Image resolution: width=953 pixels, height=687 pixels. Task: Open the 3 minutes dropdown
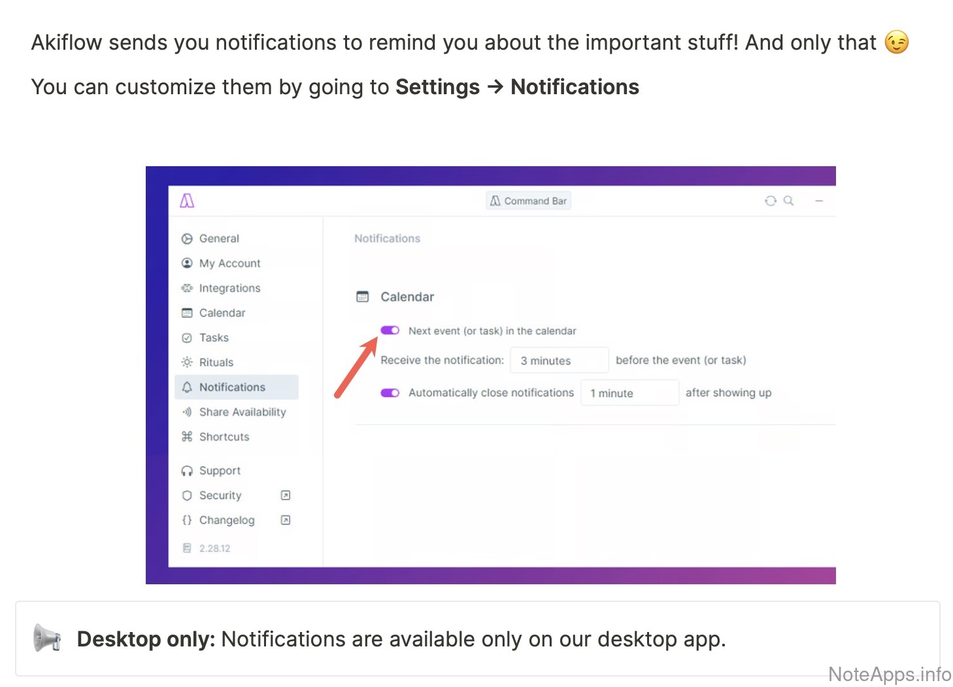click(559, 361)
